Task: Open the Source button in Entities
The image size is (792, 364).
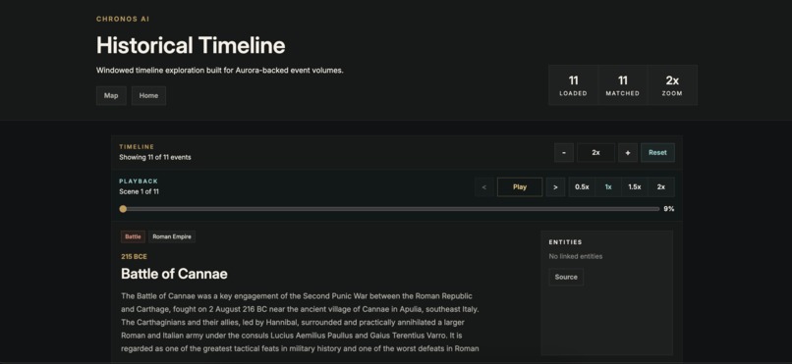Action: 566,278
